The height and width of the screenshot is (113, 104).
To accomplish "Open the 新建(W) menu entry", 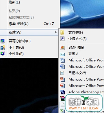I will [x=29, y=32].
